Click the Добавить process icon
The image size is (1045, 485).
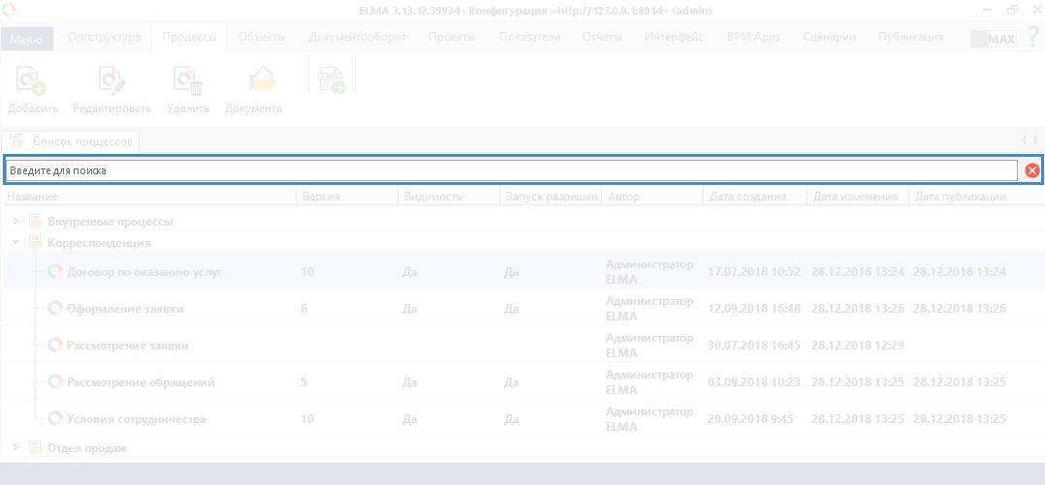[31, 81]
